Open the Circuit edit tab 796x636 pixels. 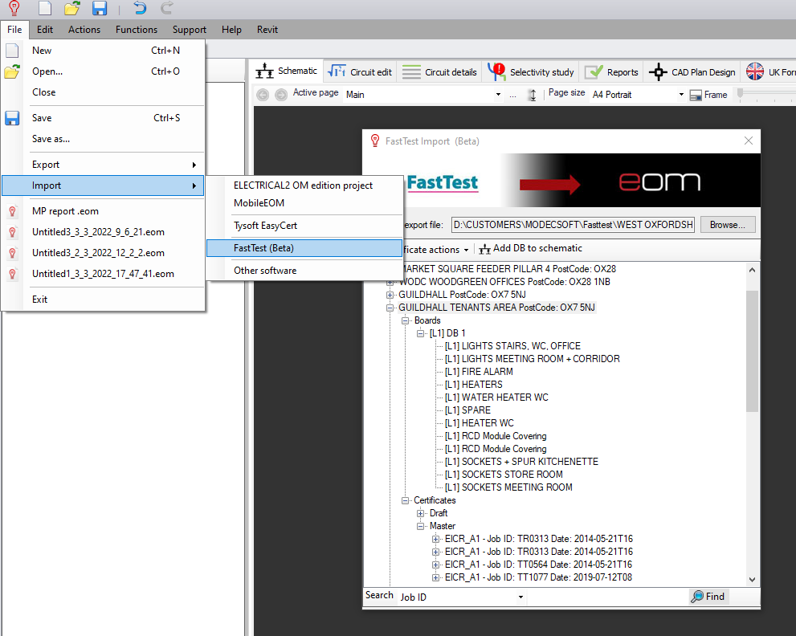pyautogui.click(x=359, y=72)
